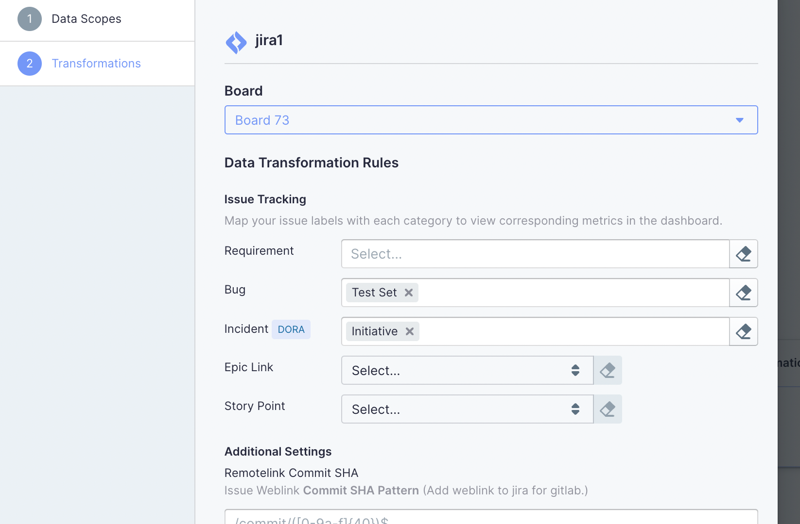Open the Board 73 dropdown
Screen dimensions: 800x524
pos(491,120)
